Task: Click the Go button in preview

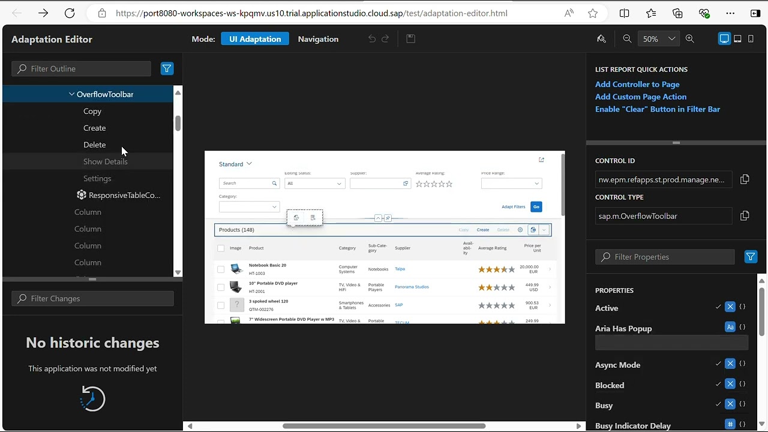Action: [x=536, y=207]
